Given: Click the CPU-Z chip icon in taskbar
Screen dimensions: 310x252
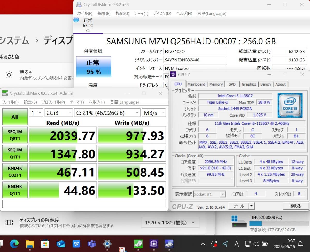Looking at the screenshot, I should [154, 243].
